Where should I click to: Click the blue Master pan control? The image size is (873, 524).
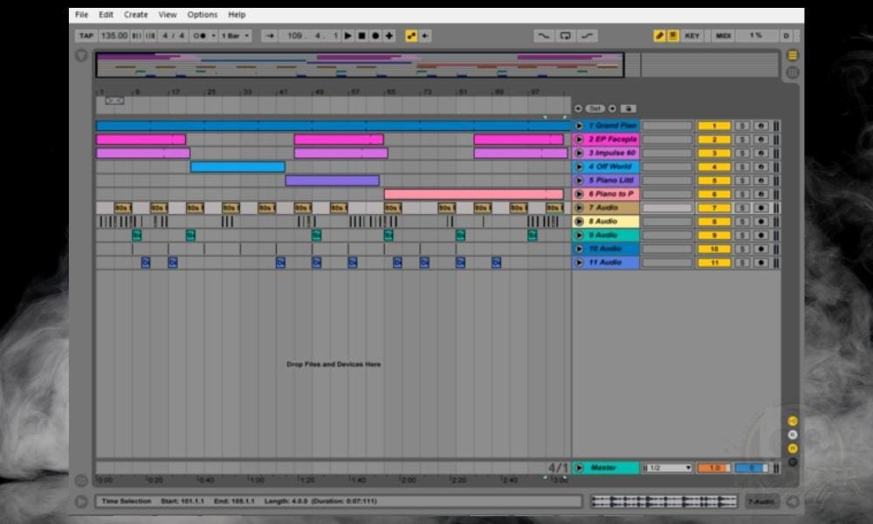(751, 468)
